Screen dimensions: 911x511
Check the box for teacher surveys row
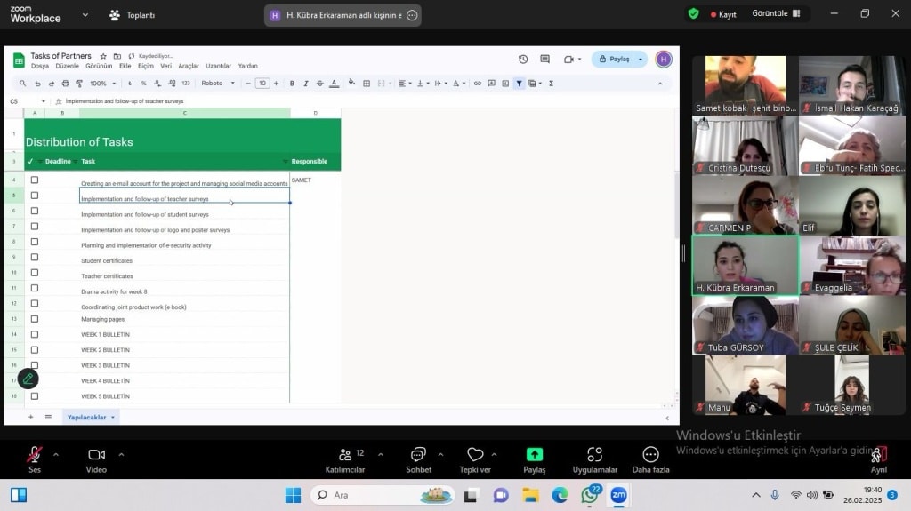point(35,196)
